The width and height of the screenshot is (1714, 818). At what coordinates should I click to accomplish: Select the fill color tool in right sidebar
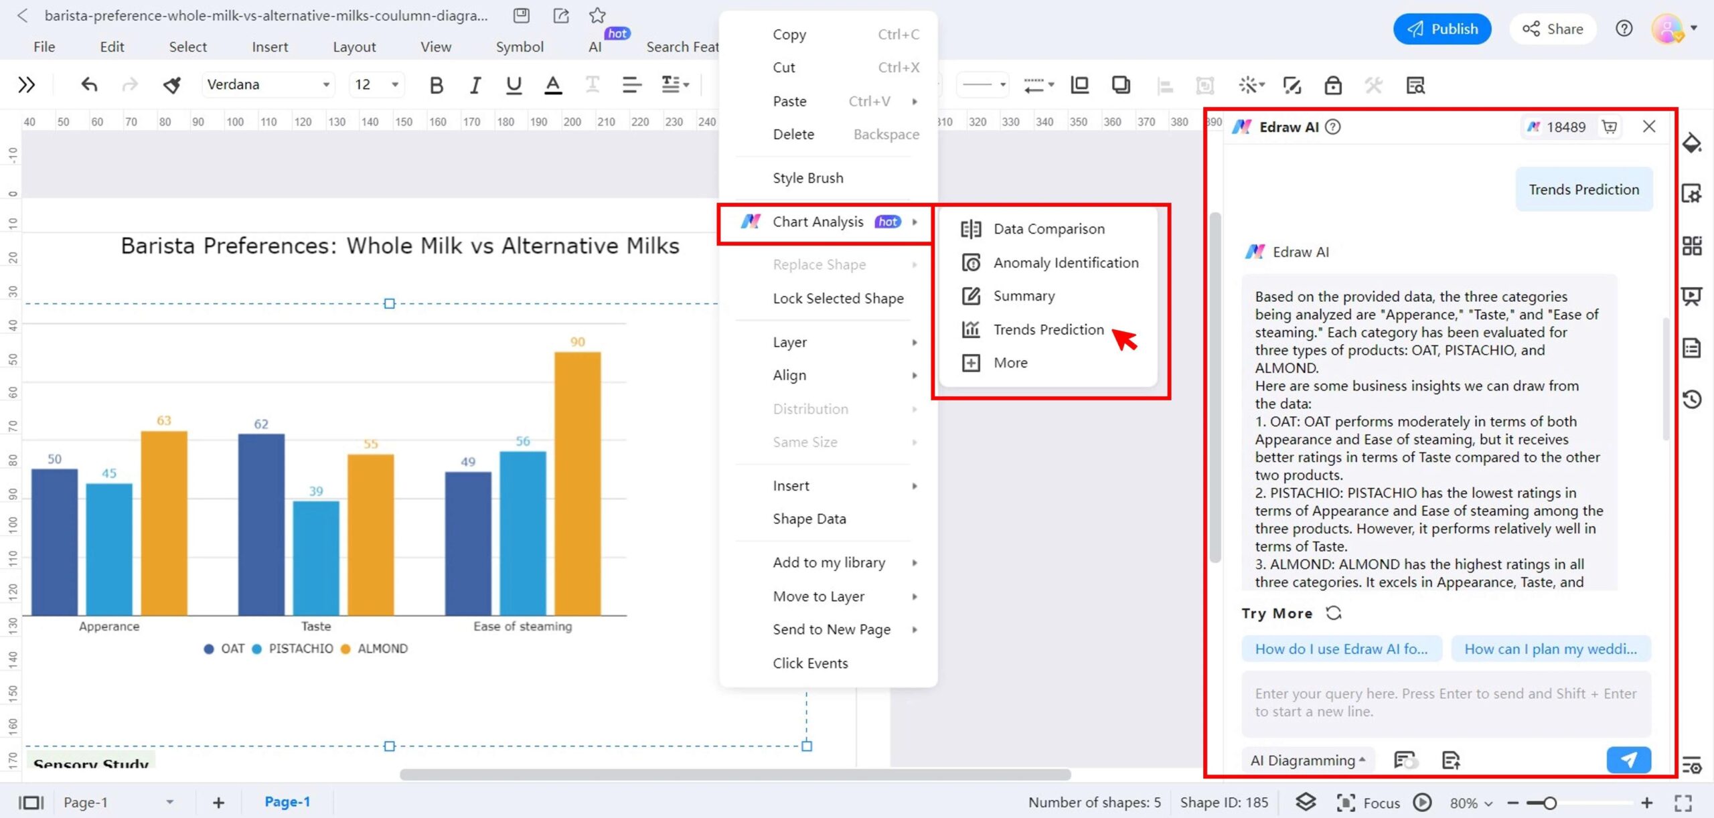coord(1693,143)
